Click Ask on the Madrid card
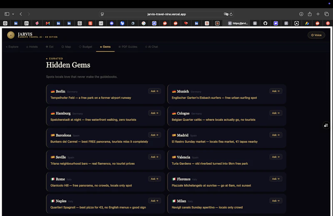Screen dimensions: 333x216 [x=276, y=135]
